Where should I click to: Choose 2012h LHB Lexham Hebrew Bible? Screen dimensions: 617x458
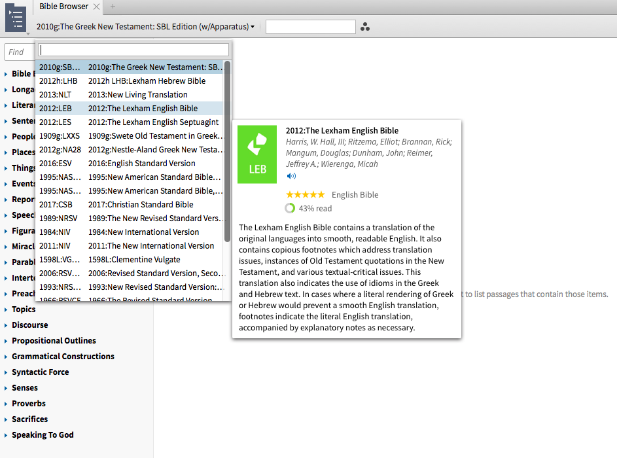click(x=129, y=81)
